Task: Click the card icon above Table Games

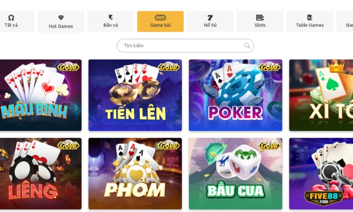Action: coord(310,18)
